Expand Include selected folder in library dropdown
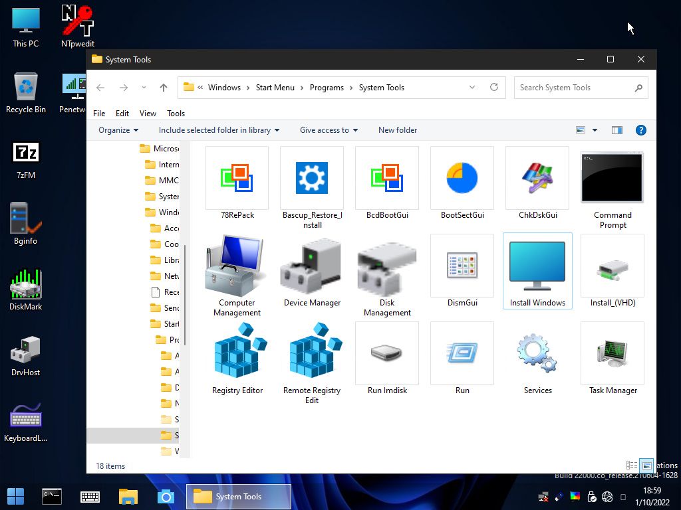Image resolution: width=681 pixels, height=510 pixels. coord(219,130)
